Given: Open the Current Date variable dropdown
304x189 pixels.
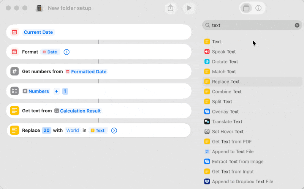Looking at the screenshot, I should coord(38,32).
